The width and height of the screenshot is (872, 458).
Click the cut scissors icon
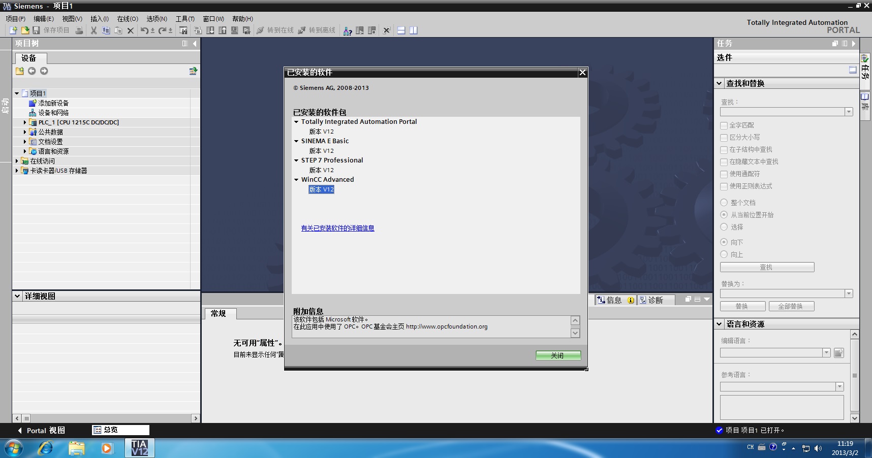94,30
